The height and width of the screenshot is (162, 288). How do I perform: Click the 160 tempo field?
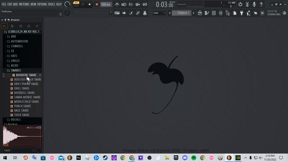106,4
